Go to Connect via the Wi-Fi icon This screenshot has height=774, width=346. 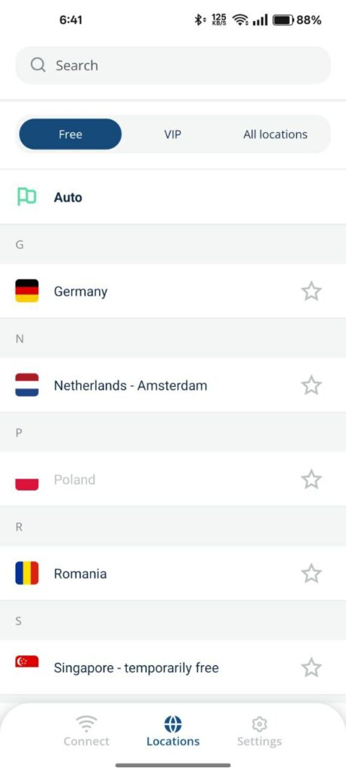86,724
